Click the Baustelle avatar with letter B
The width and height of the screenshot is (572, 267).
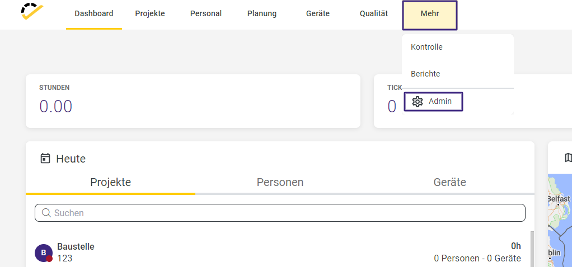[44, 253]
